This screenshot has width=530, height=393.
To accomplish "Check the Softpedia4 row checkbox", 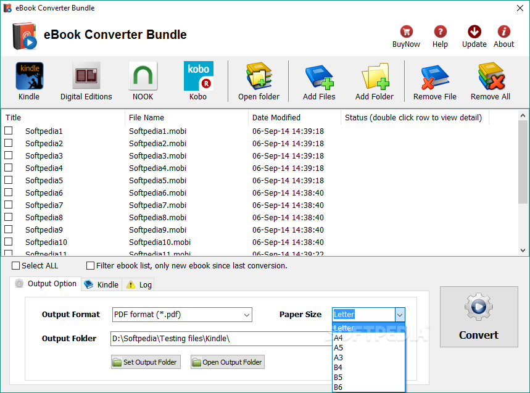I will 9,168.
